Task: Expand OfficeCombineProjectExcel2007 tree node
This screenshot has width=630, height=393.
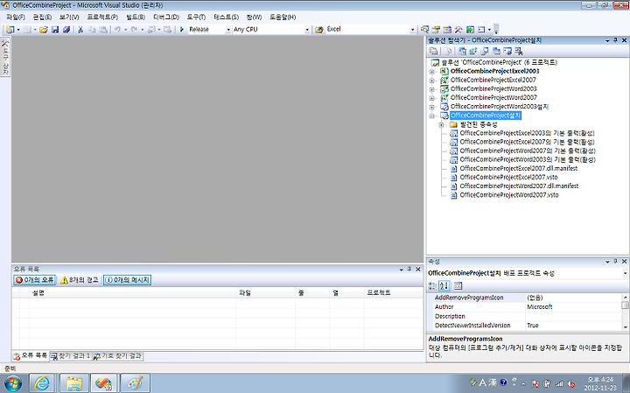Action: coord(432,81)
